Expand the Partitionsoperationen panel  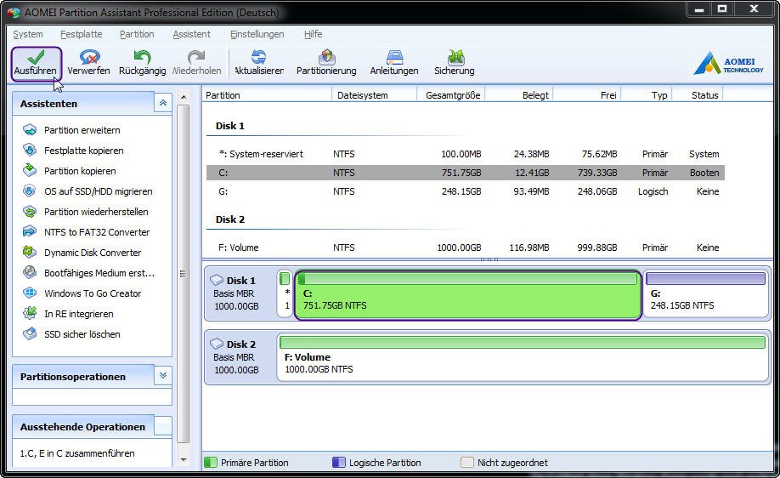tap(162, 376)
